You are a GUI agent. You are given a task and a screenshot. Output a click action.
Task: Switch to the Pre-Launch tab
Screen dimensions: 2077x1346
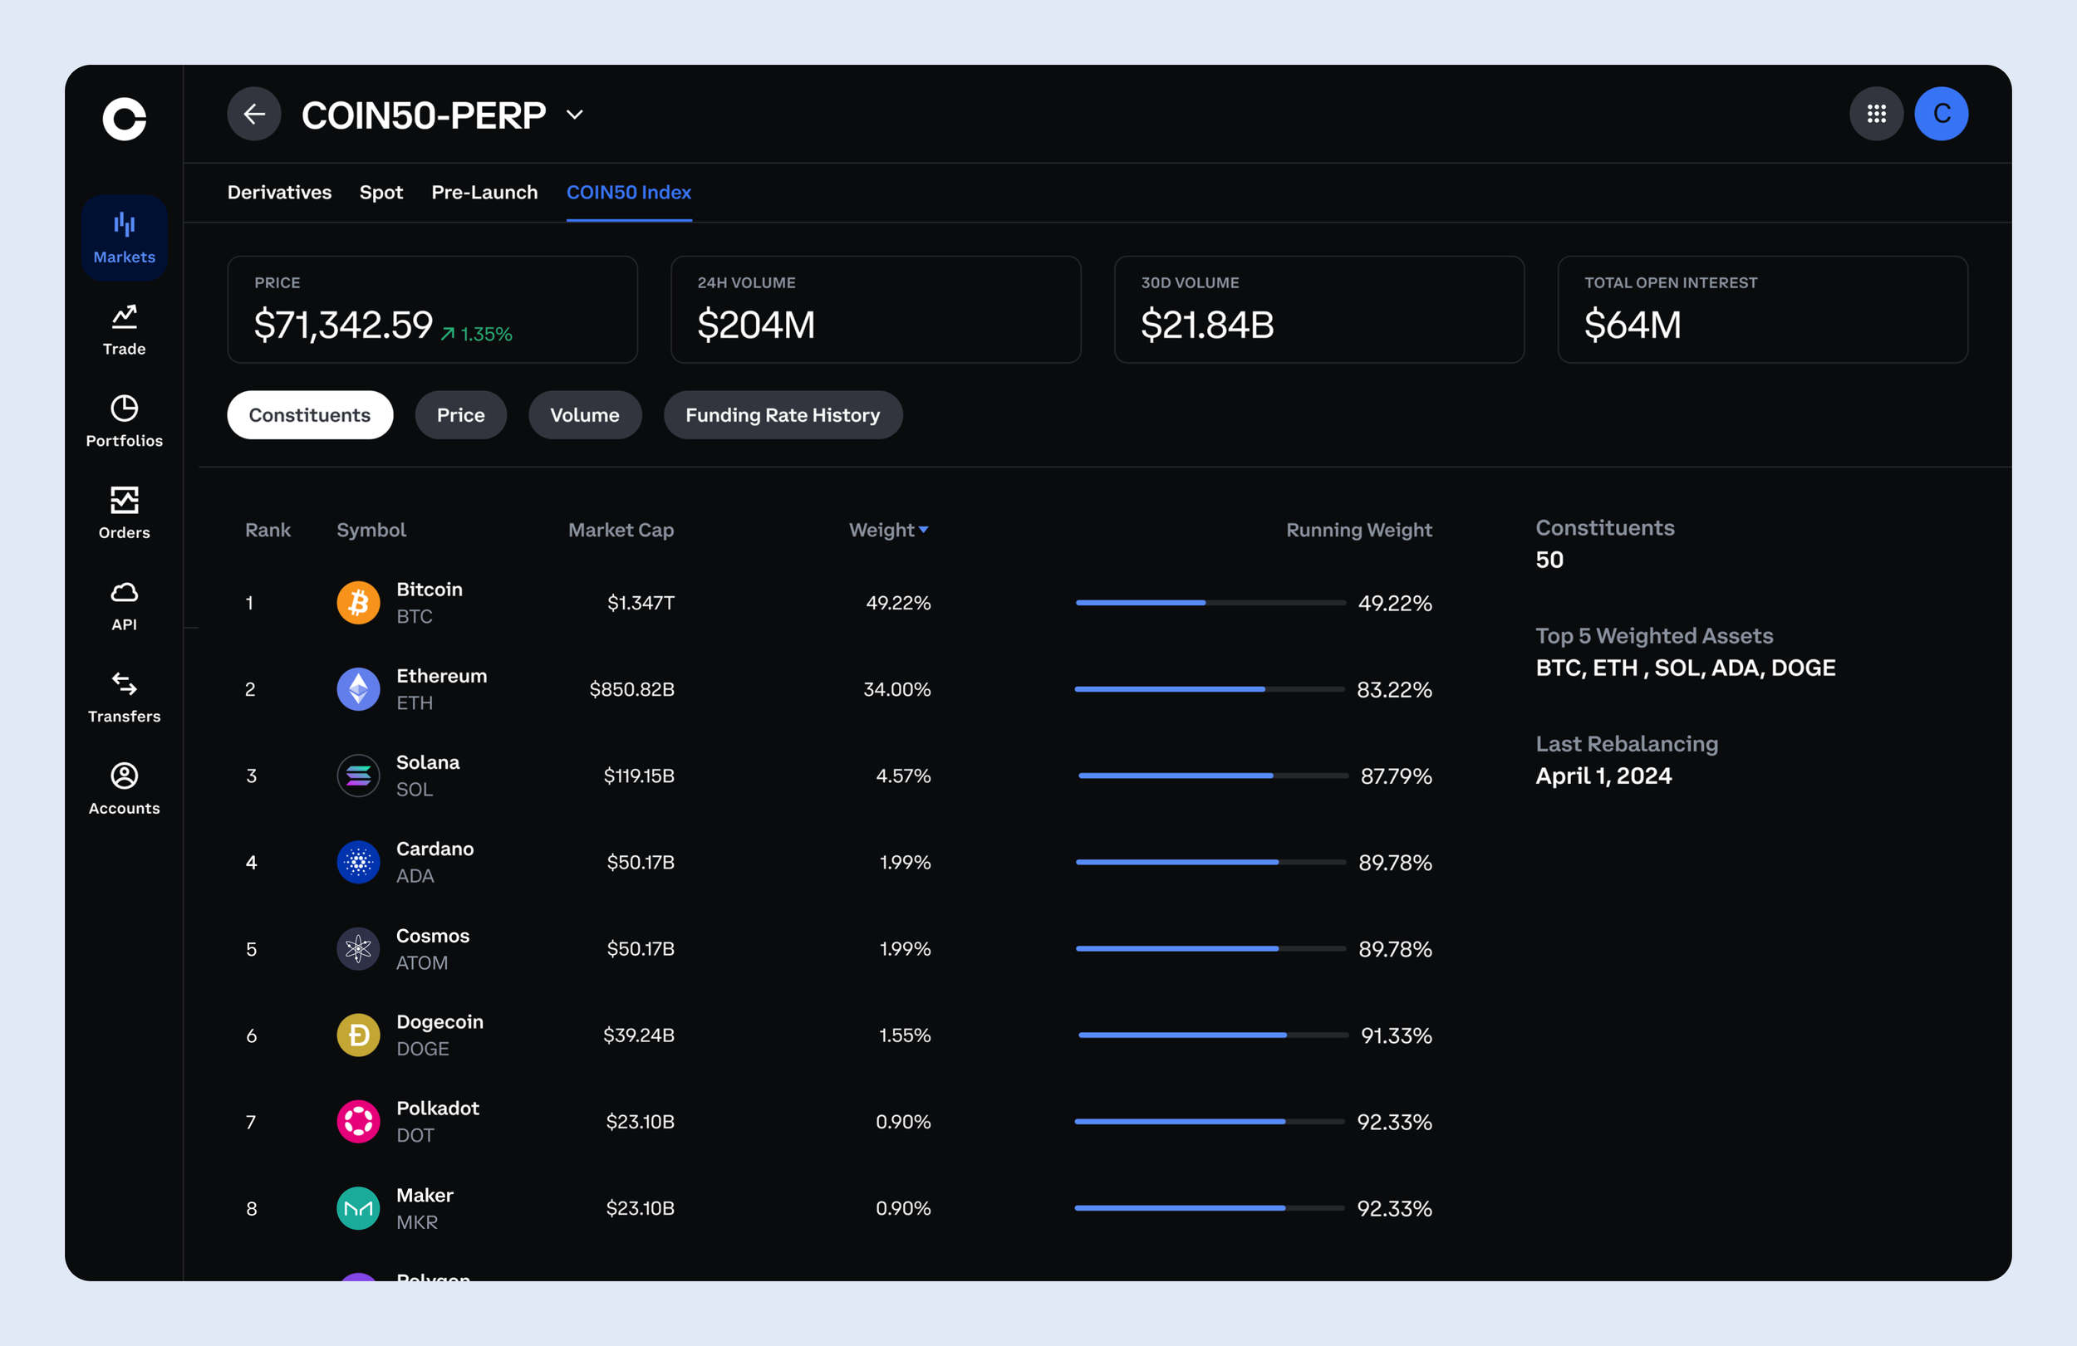point(484,192)
